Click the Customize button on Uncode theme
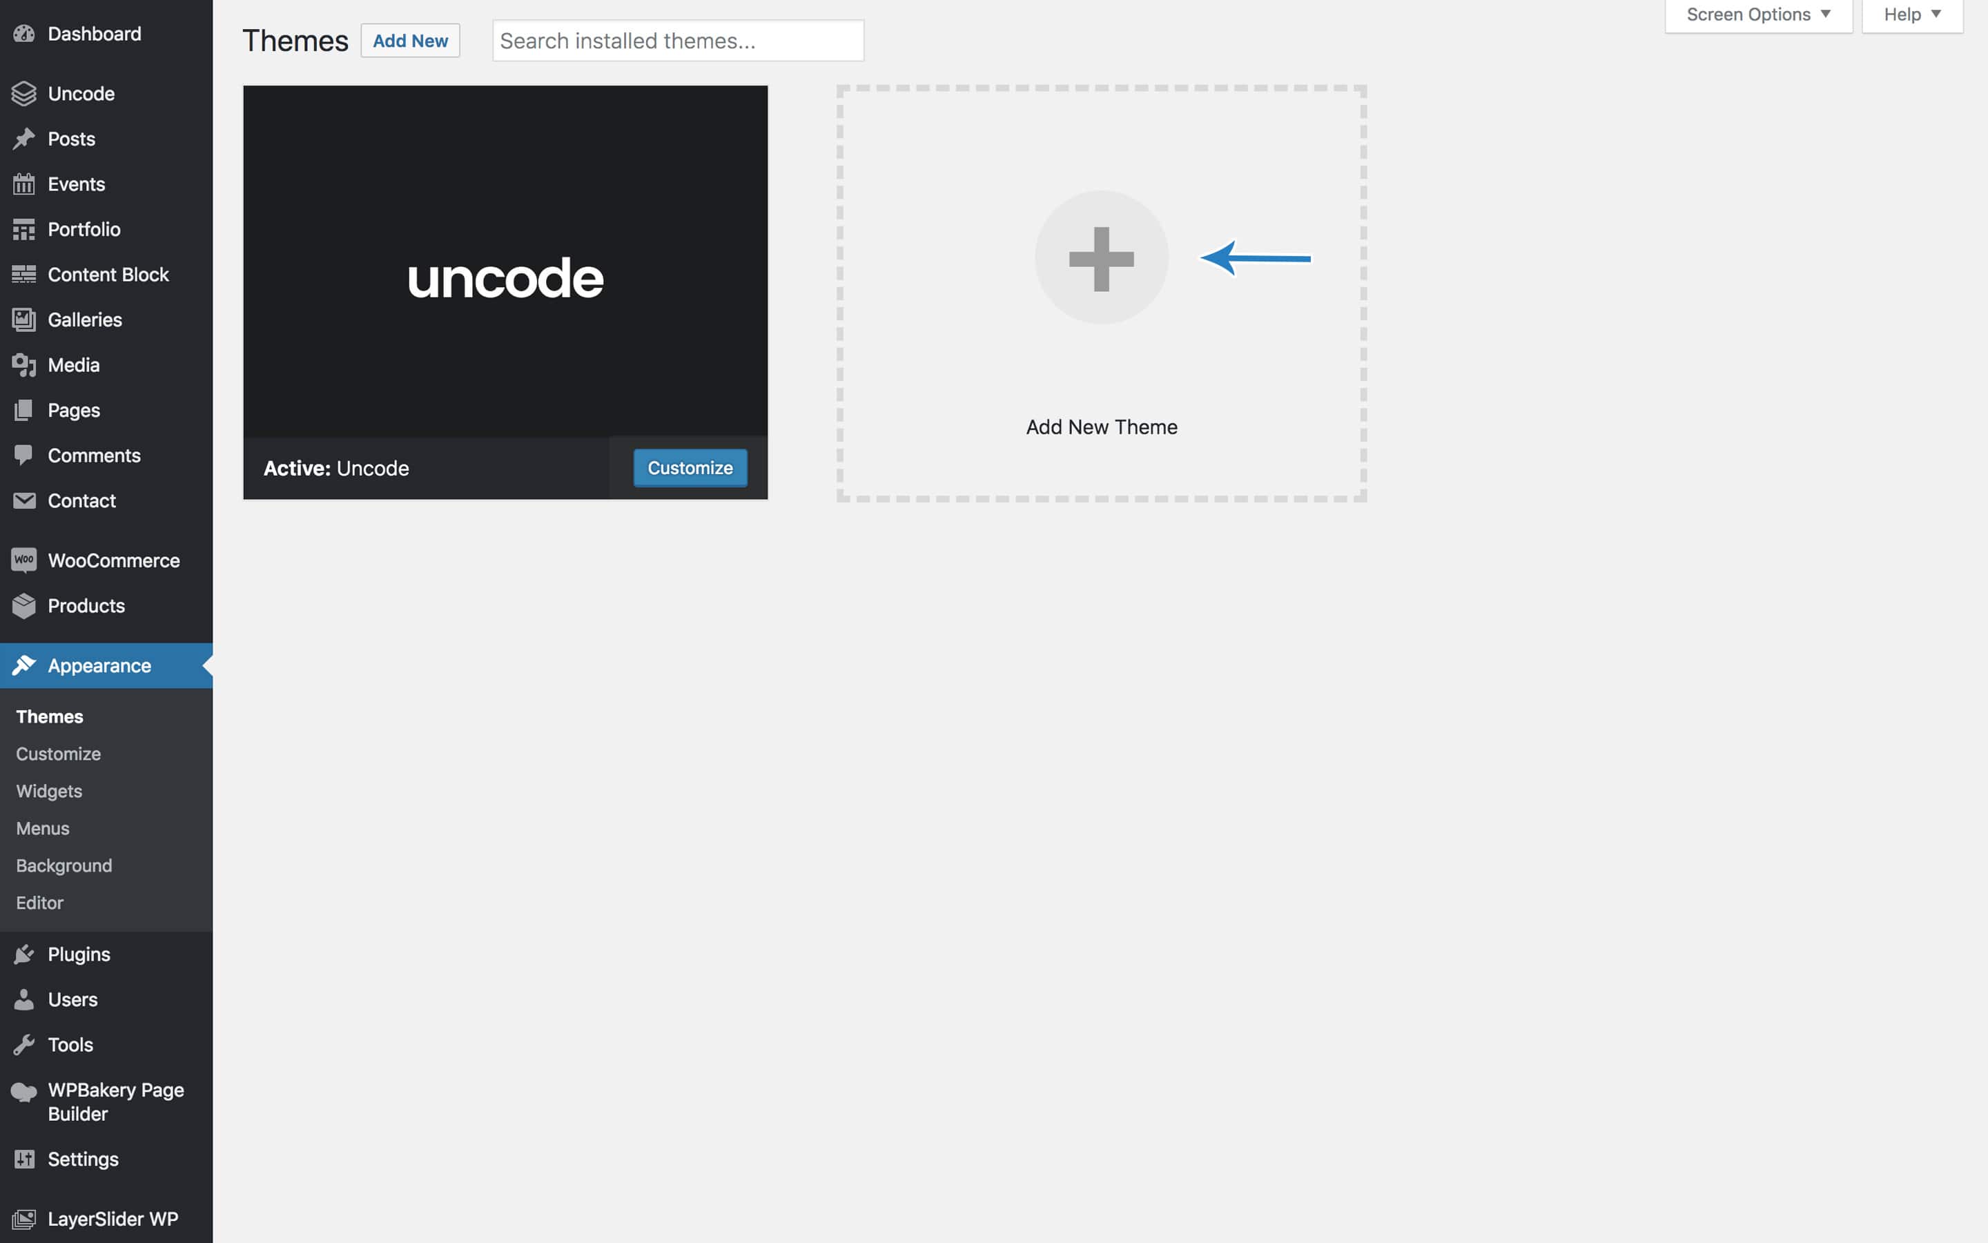Screen dimensions: 1988x1243 coord(689,467)
